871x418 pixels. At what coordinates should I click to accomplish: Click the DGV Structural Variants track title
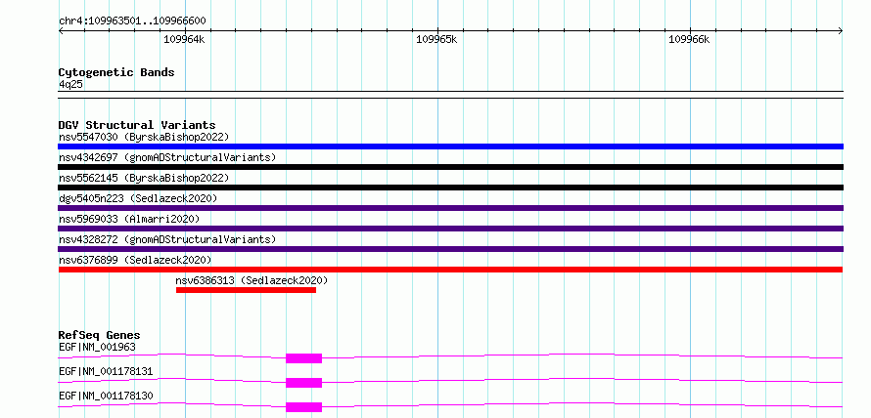pos(137,125)
